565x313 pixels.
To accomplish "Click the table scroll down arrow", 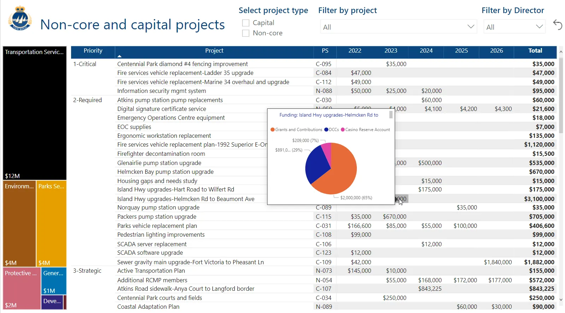I will point(561,300).
